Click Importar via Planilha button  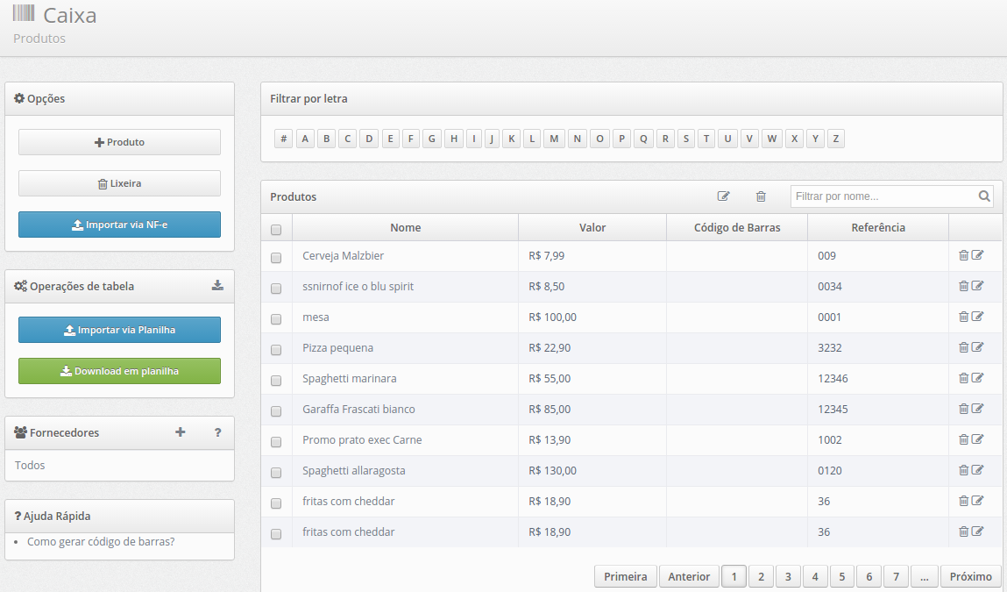[119, 330]
